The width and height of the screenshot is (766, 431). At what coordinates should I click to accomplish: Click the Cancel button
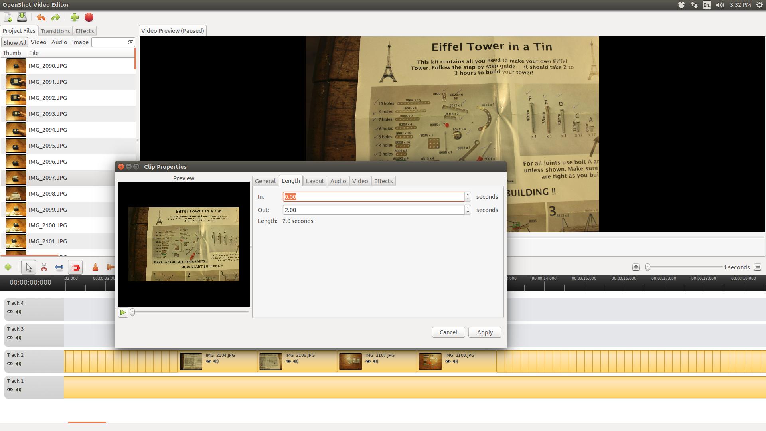pos(448,332)
